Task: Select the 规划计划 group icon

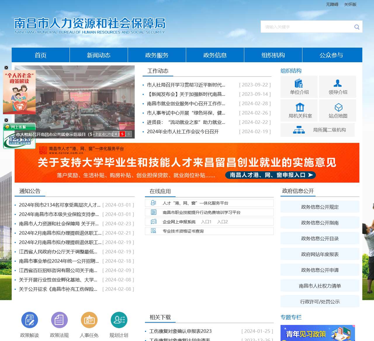Action: pos(118,320)
